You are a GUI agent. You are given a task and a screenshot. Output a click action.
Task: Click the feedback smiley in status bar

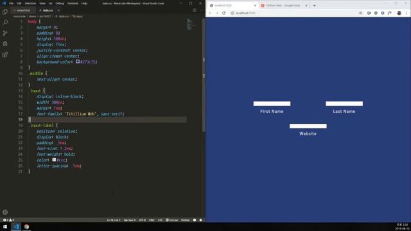pyautogui.click(x=195, y=220)
